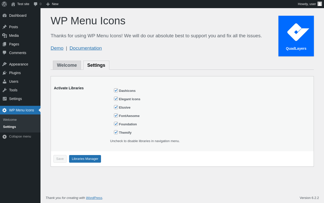This screenshot has width=324, height=203.
Task: Click the Tools wrench icon
Action: point(5,90)
